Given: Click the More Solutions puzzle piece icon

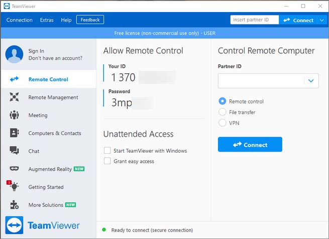Looking at the screenshot, I should (x=14, y=204).
